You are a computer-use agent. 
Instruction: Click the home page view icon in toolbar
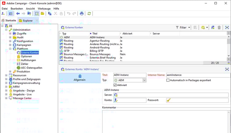point(10,14)
